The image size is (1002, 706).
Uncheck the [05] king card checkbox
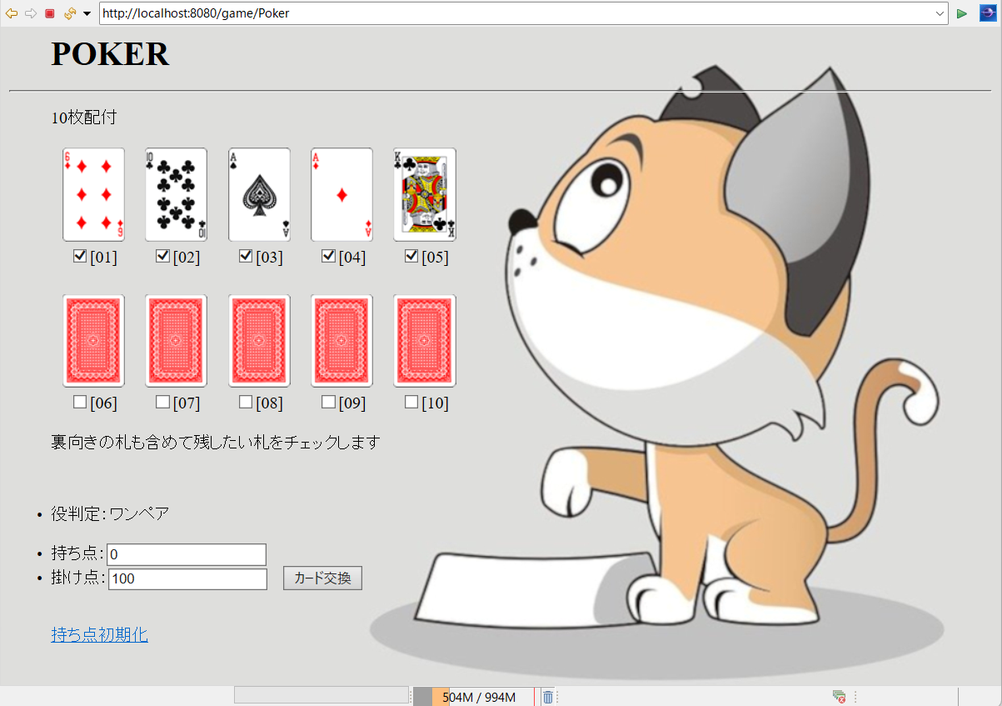pyautogui.click(x=411, y=256)
